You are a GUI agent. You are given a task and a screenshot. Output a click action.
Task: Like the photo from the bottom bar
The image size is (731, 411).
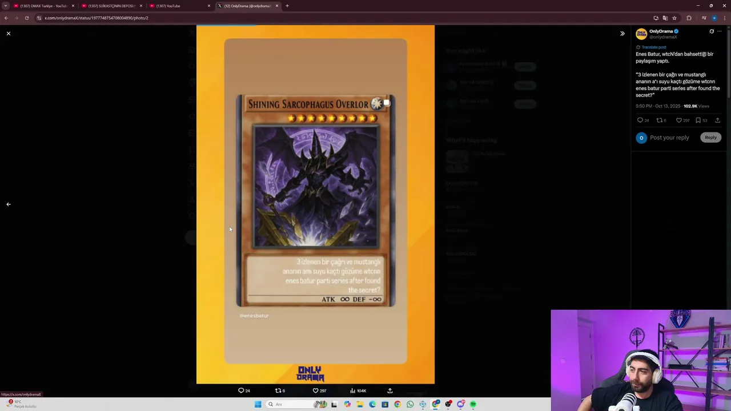point(319,390)
